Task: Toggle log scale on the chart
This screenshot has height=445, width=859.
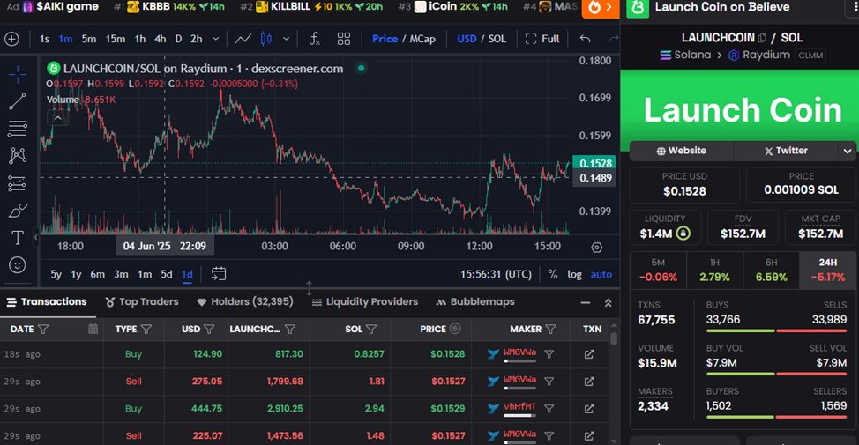Action: click(x=575, y=274)
